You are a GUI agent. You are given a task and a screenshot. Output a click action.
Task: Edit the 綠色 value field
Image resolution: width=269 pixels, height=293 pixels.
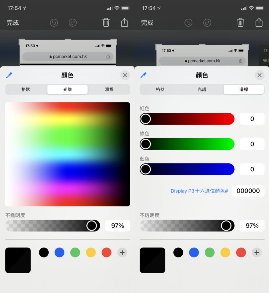click(x=252, y=144)
